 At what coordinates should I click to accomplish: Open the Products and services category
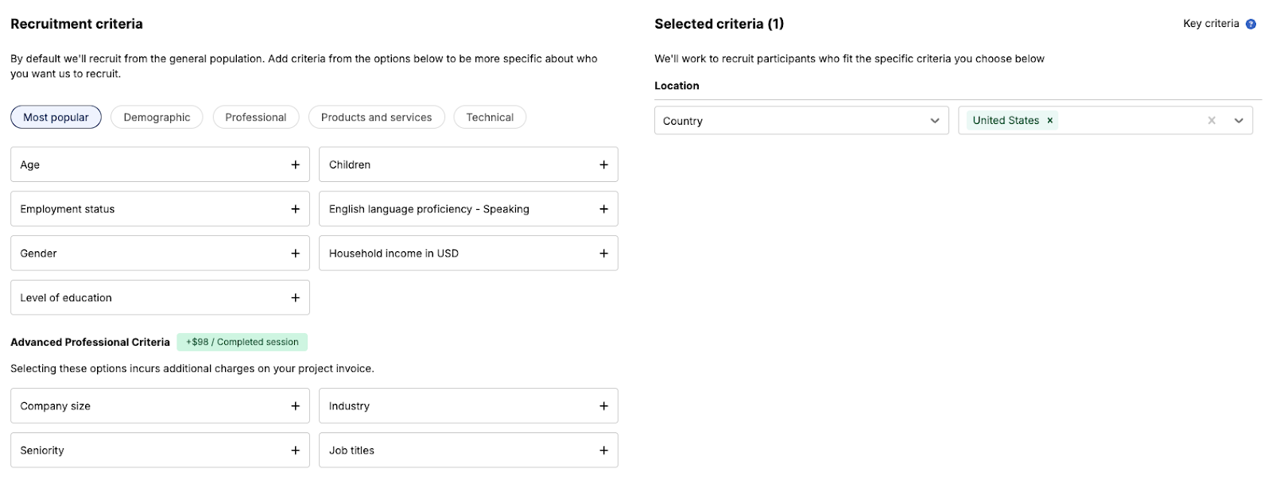pos(376,117)
